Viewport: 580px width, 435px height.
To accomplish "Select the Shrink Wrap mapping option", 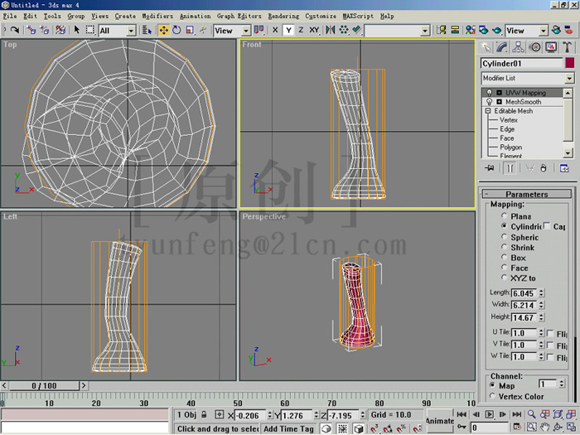I will tap(504, 247).
